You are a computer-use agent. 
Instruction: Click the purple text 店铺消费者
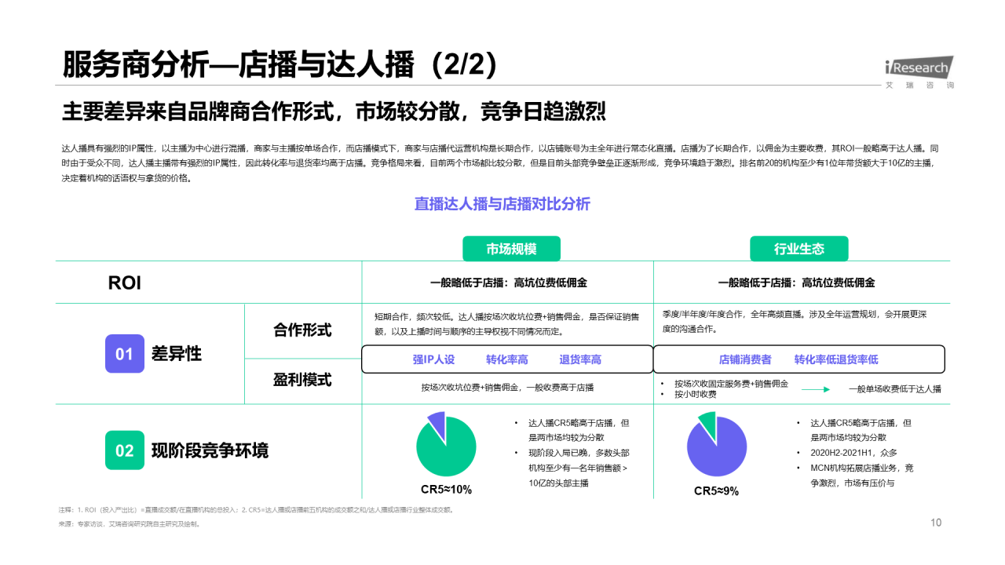click(745, 359)
